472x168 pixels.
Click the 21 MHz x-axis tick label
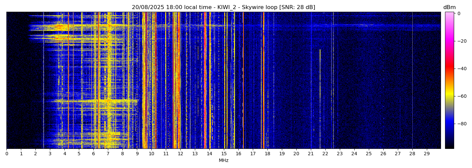tap(311, 154)
